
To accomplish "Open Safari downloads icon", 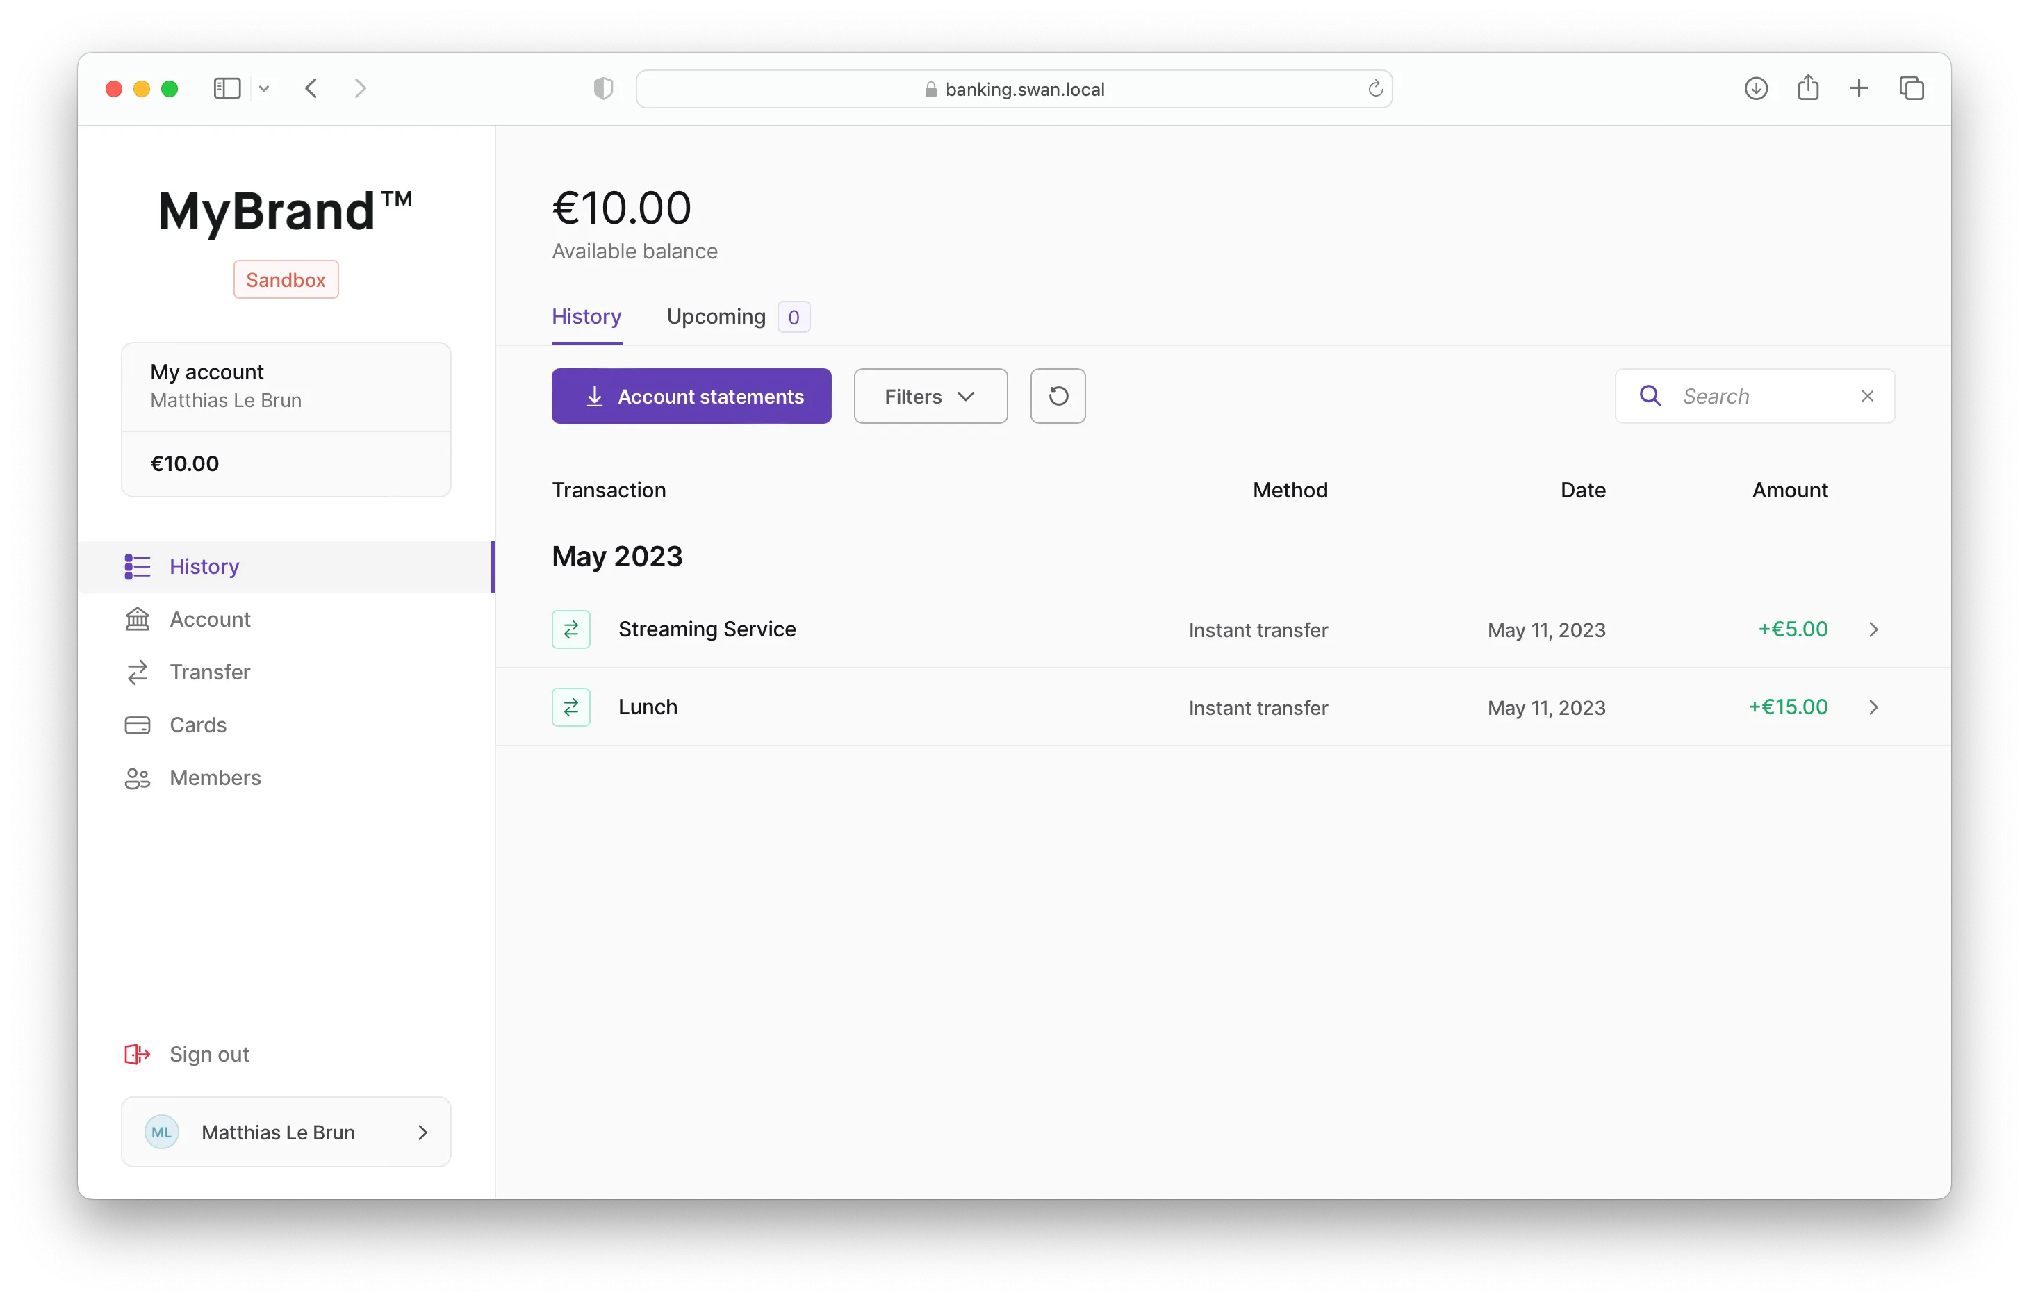I will coord(1756,88).
